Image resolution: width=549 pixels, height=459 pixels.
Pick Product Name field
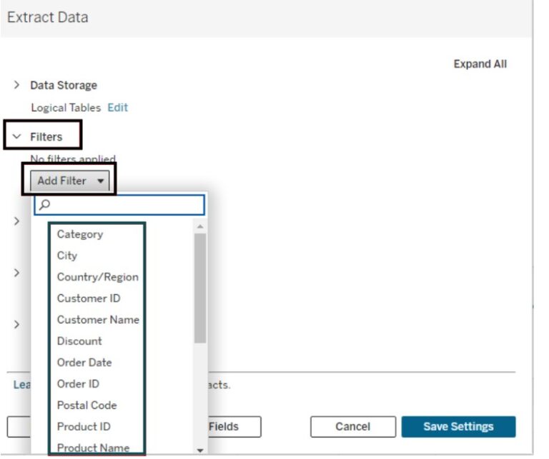coord(93,448)
